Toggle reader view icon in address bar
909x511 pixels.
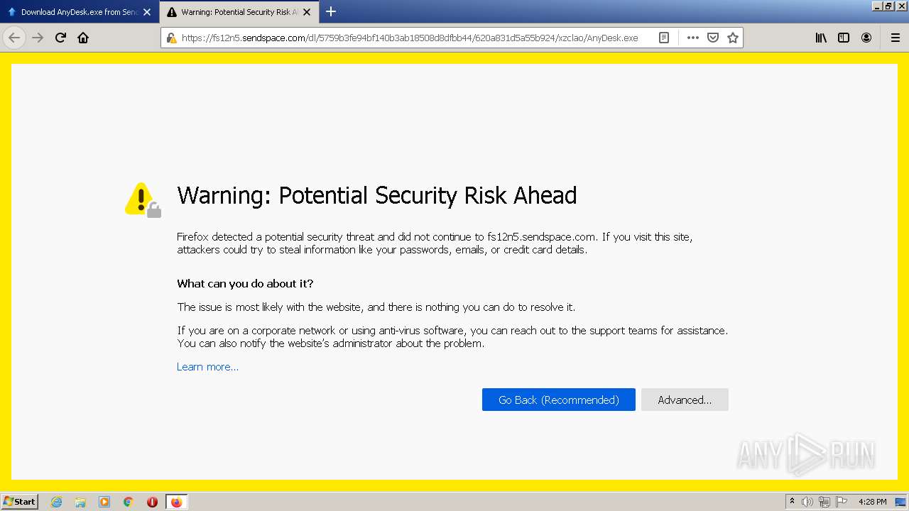664,38
